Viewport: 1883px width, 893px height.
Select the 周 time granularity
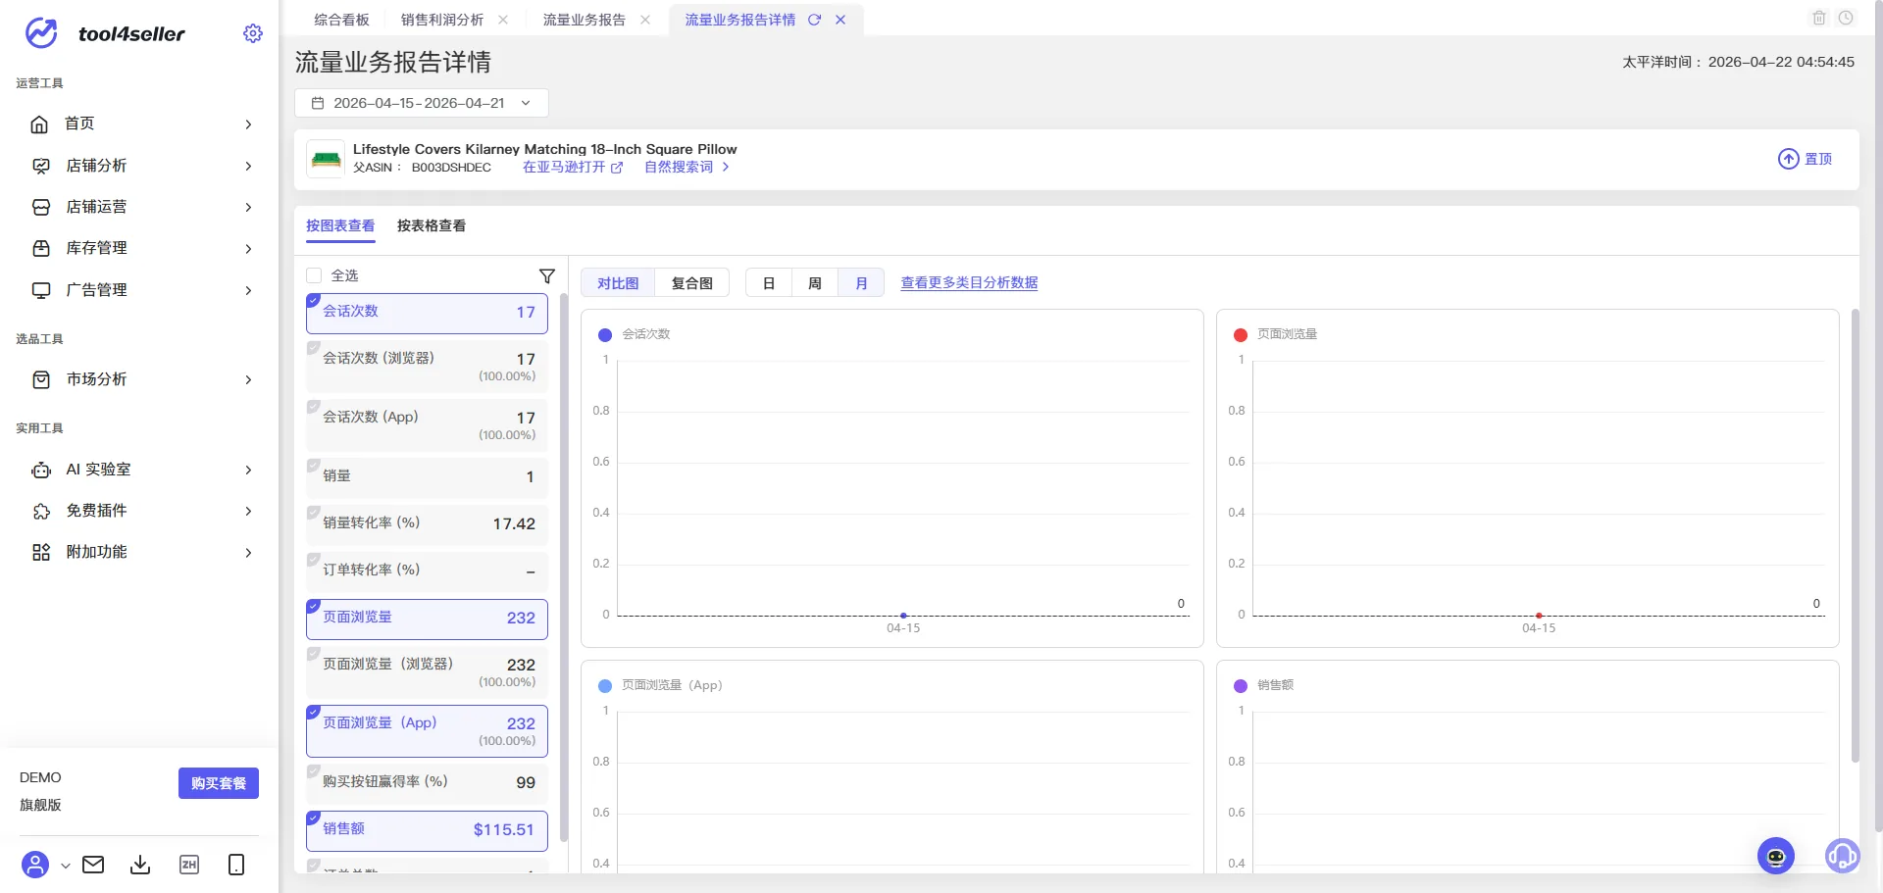tap(814, 282)
